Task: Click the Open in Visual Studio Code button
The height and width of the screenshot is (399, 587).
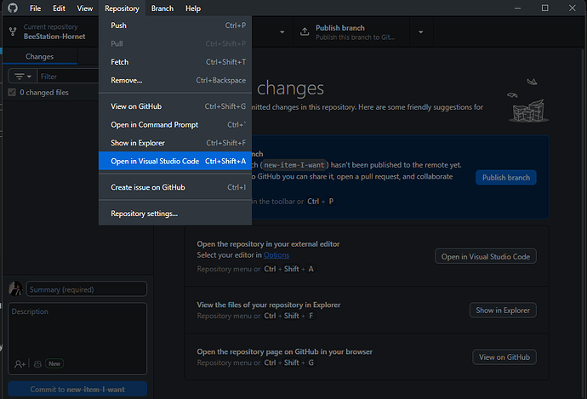Action: pos(486,256)
